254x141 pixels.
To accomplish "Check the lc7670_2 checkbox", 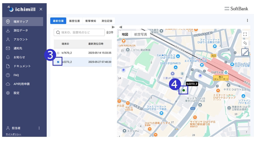I will 58,53.
